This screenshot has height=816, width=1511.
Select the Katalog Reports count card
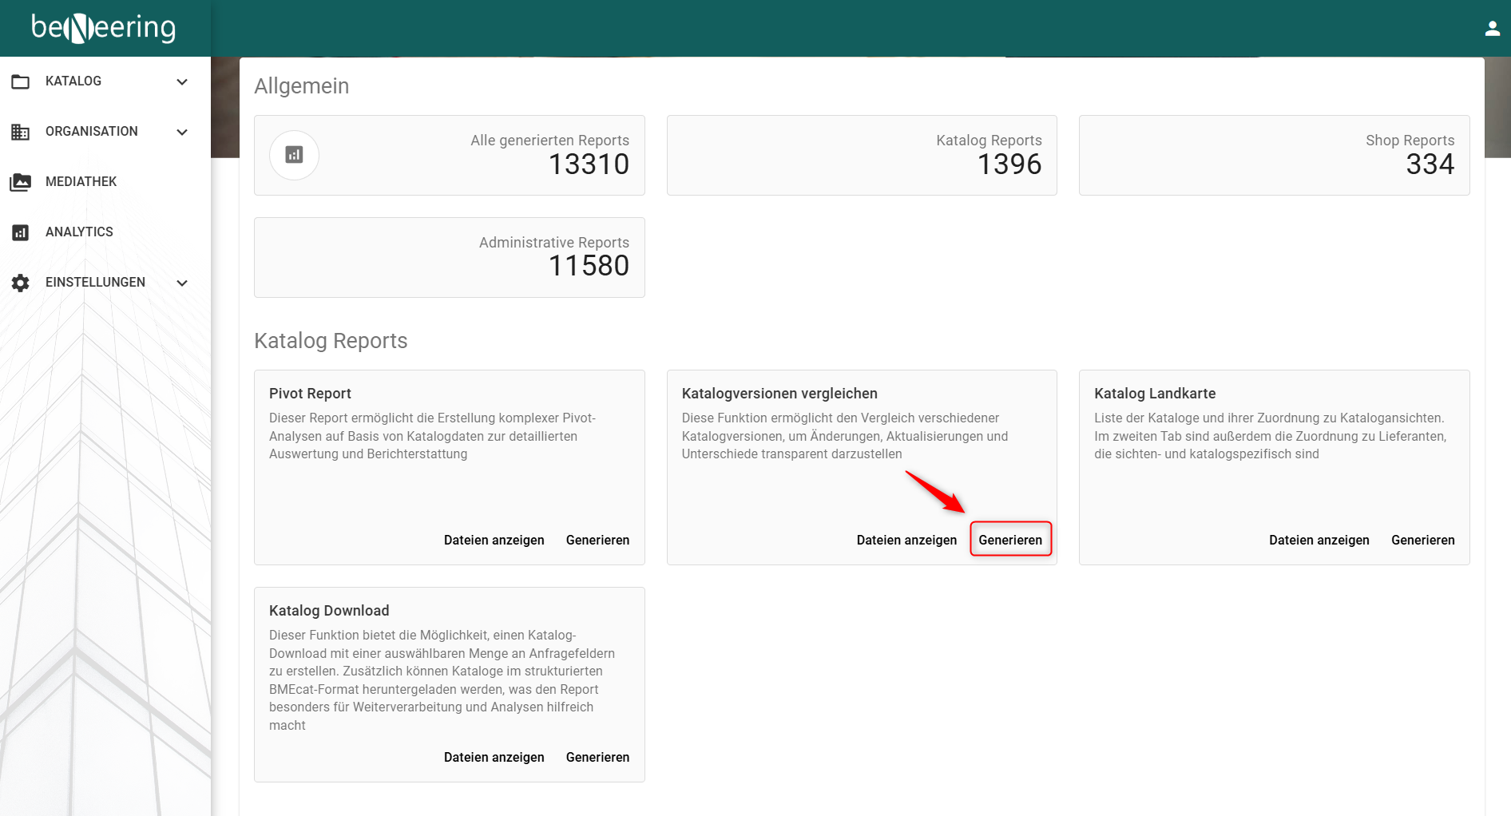(862, 156)
